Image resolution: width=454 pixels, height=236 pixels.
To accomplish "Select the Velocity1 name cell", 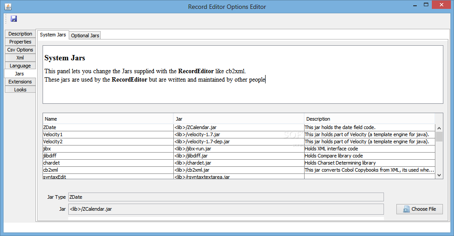I will click(x=108, y=135).
